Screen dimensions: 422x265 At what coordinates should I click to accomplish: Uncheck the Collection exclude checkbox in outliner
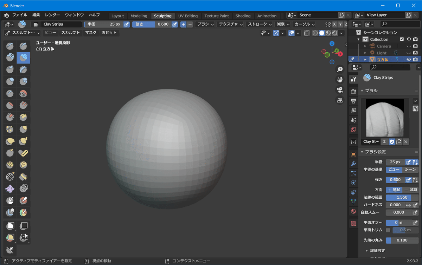402,39
